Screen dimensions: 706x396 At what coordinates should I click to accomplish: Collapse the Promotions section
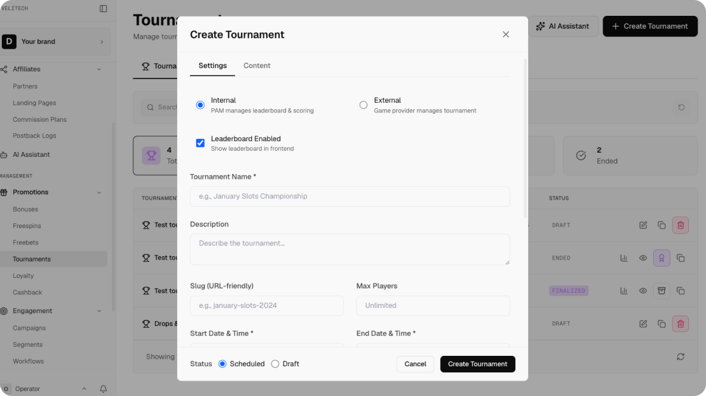point(99,193)
